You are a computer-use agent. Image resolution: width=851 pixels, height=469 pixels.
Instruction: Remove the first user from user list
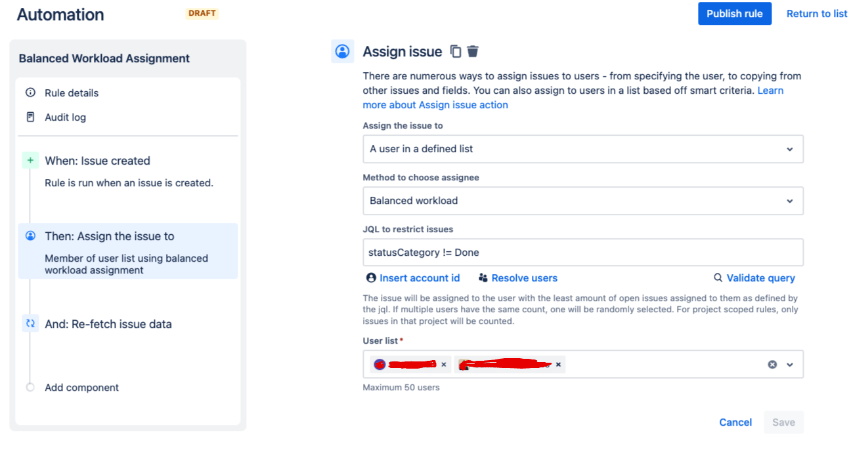(x=444, y=365)
